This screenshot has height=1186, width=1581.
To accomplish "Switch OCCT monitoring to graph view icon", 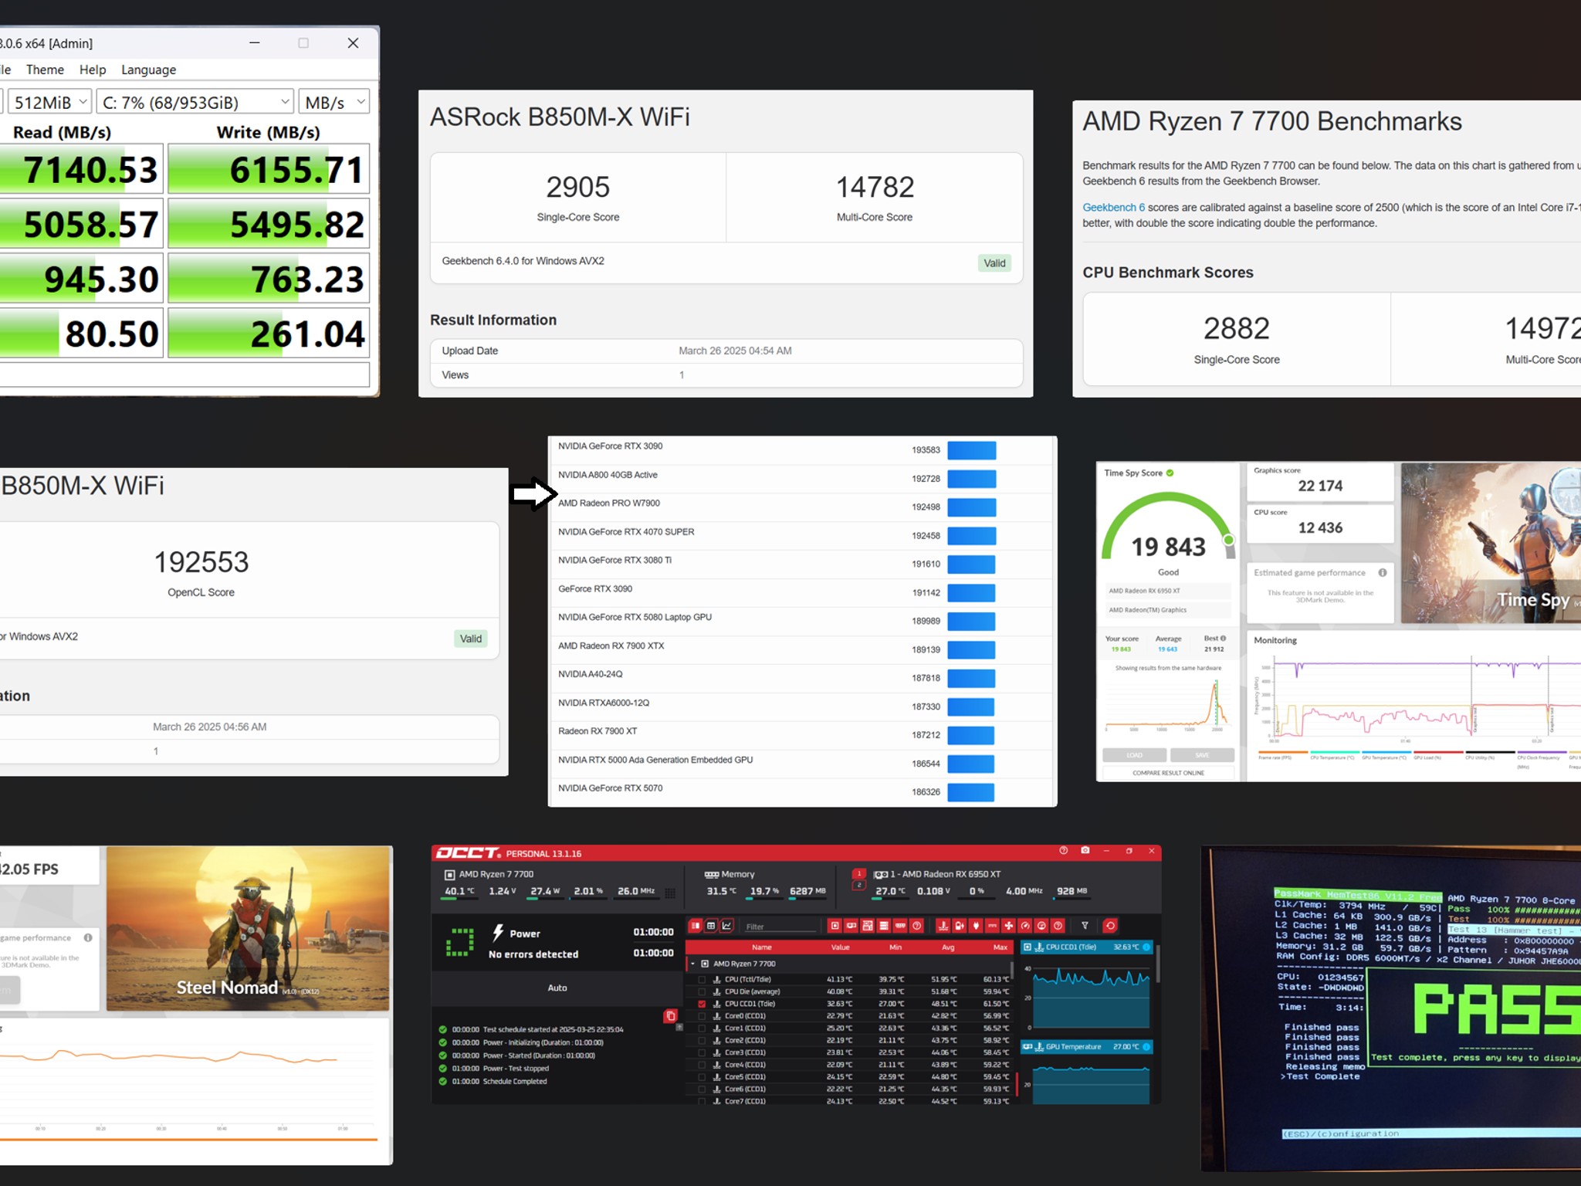I will click(726, 926).
